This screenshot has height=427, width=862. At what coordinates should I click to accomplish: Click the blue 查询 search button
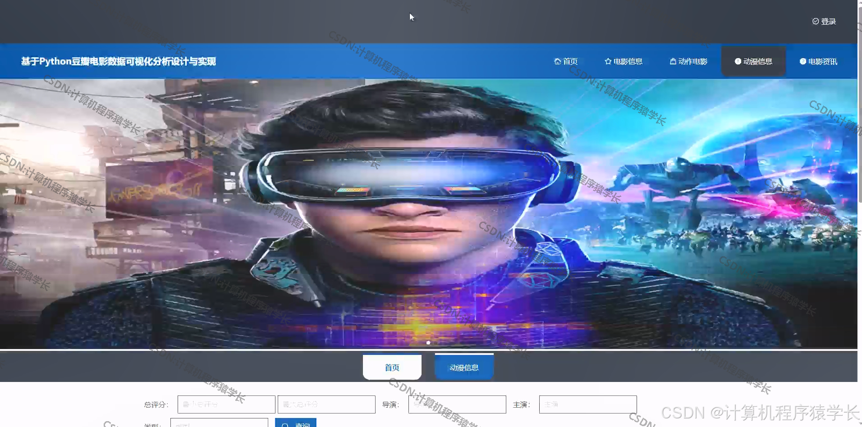coord(296,423)
